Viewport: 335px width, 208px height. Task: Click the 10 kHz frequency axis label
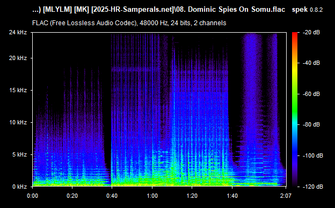(x=18, y=122)
